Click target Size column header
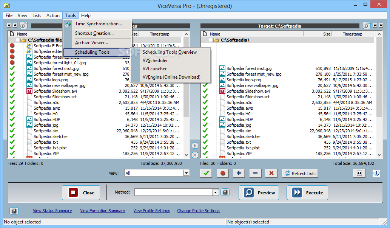390x228 pixels. [318, 34]
